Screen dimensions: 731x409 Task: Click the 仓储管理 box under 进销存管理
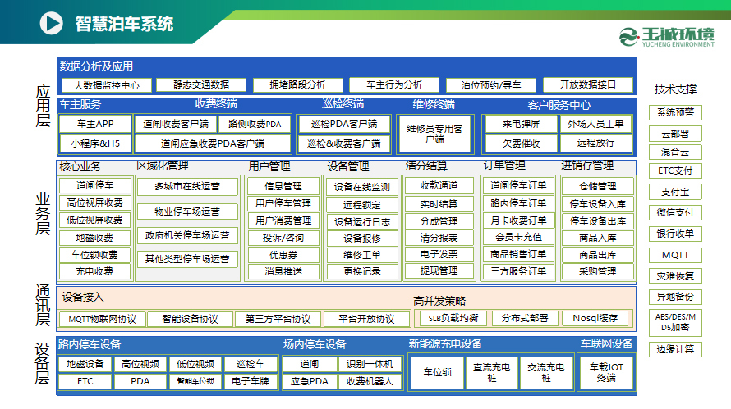[x=598, y=186]
